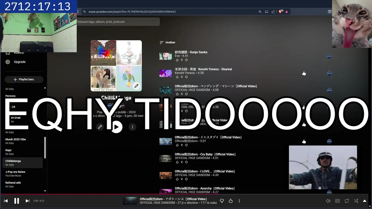Skip to the next track
The image size is (372, 209).
(x=27, y=201)
